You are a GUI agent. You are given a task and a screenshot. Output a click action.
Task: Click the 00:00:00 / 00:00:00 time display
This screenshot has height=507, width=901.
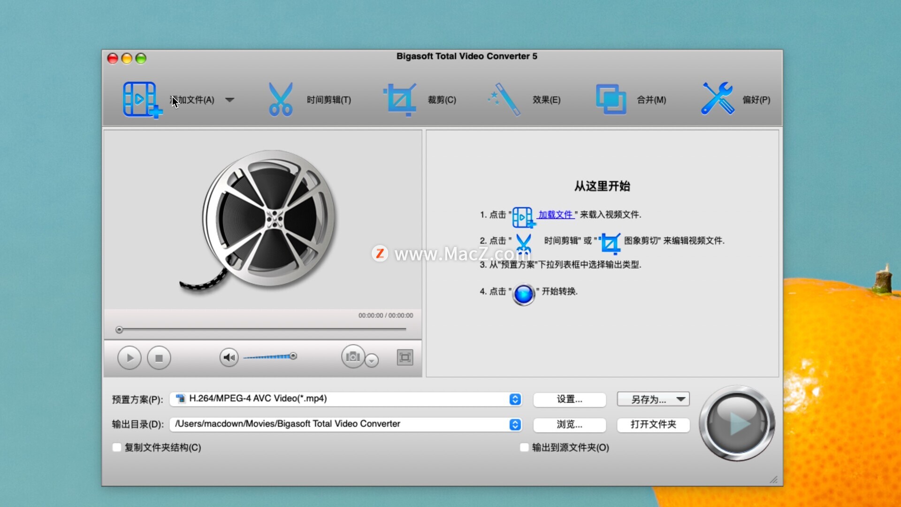click(386, 315)
